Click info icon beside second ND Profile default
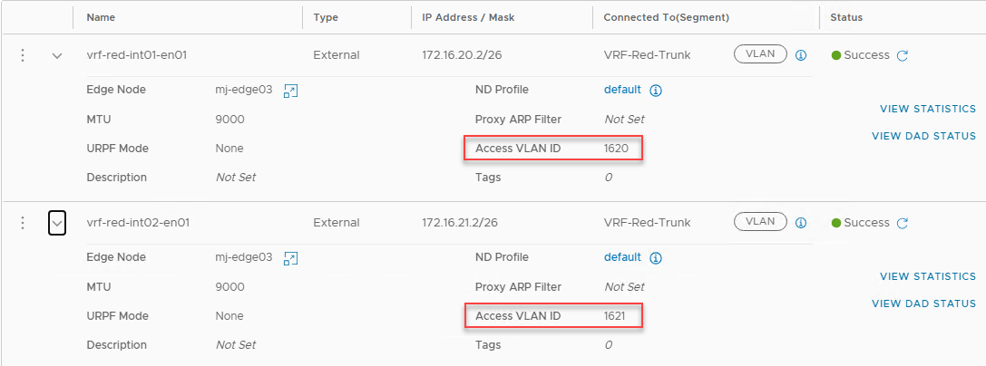The height and width of the screenshot is (366, 986). 656,258
